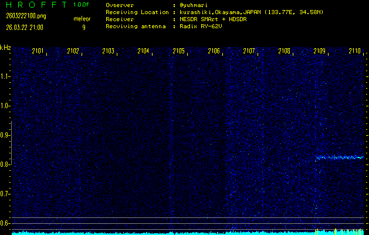Click the meteor count value 9
Screen dimensions: 369x235
click(x=84, y=28)
